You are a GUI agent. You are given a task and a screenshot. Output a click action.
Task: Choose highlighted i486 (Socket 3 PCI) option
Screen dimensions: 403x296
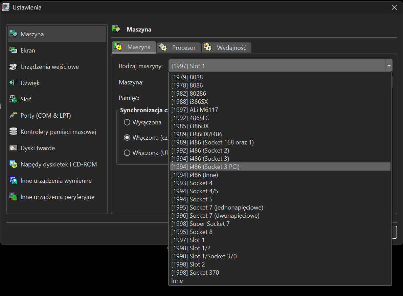[x=280, y=167]
